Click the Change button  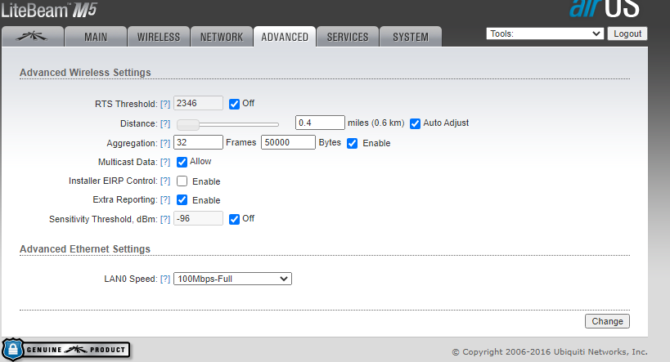[x=607, y=321]
